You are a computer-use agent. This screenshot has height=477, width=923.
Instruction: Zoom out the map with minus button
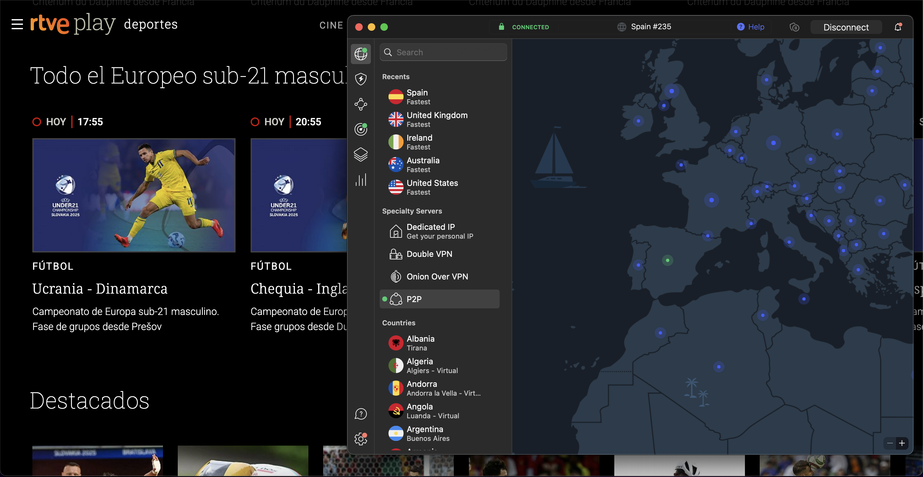pyautogui.click(x=890, y=443)
